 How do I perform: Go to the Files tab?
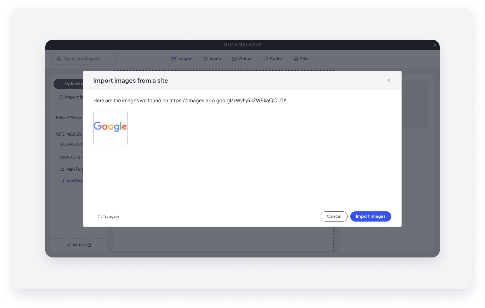tap(302, 59)
